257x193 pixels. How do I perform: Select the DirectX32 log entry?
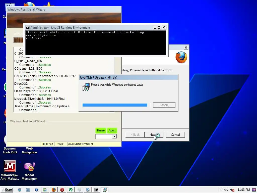(x=21, y=83)
